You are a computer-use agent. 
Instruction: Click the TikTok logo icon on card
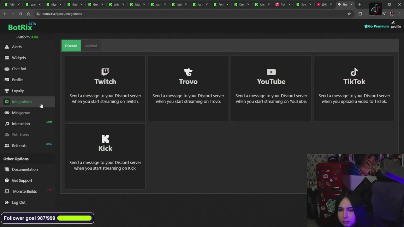pos(354,72)
